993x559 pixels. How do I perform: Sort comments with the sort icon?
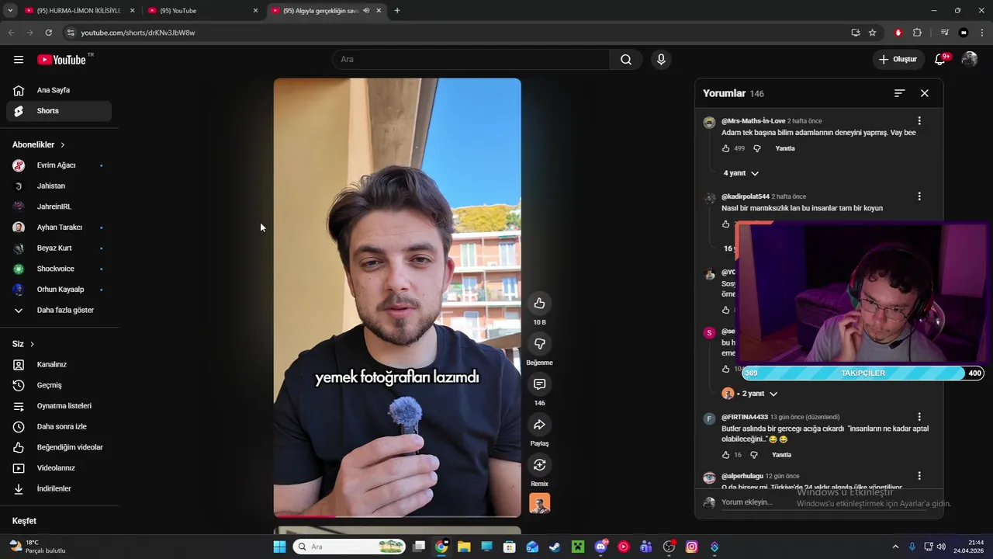[x=899, y=93]
